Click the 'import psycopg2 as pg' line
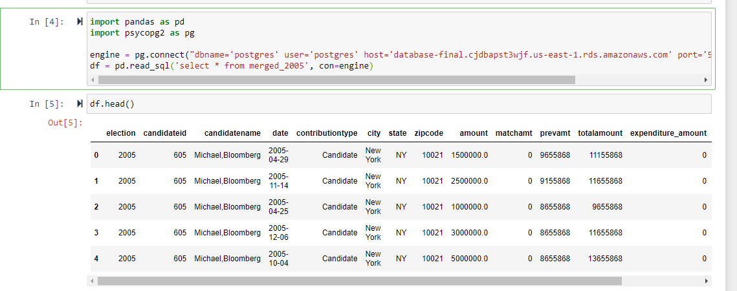The image size is (737, 291). [142, 33]
